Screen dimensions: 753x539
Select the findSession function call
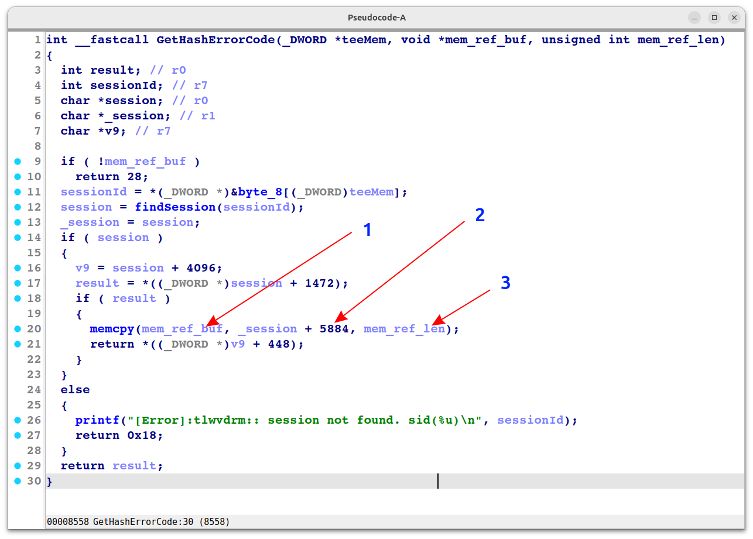[x=175, y=207]
